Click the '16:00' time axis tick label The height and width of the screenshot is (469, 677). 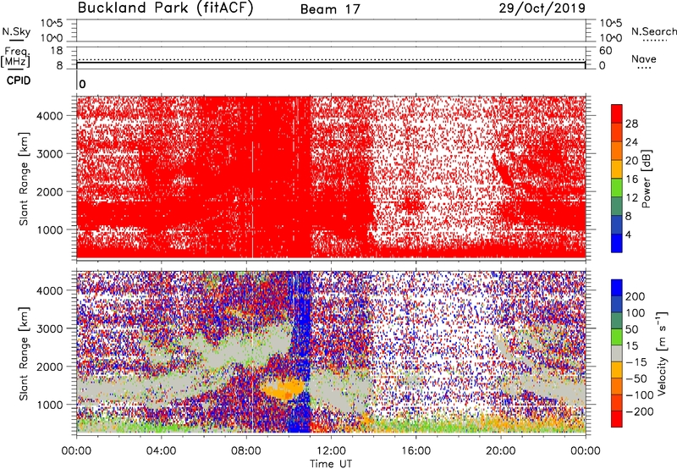click(416, 451)
